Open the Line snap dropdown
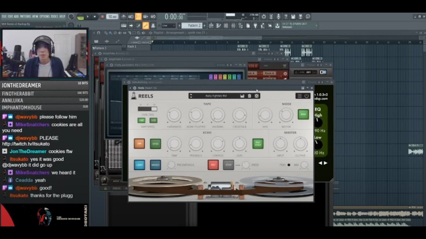This screenshot has height=239, width=426. 169,26
